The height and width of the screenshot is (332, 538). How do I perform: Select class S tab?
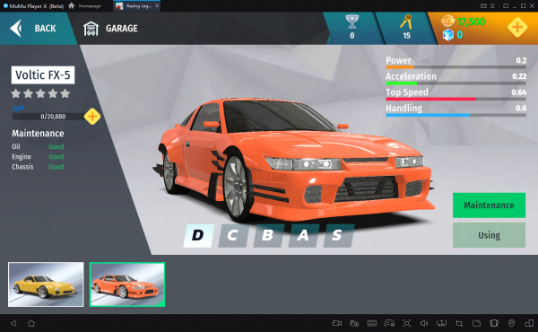[x=338, y=235]
